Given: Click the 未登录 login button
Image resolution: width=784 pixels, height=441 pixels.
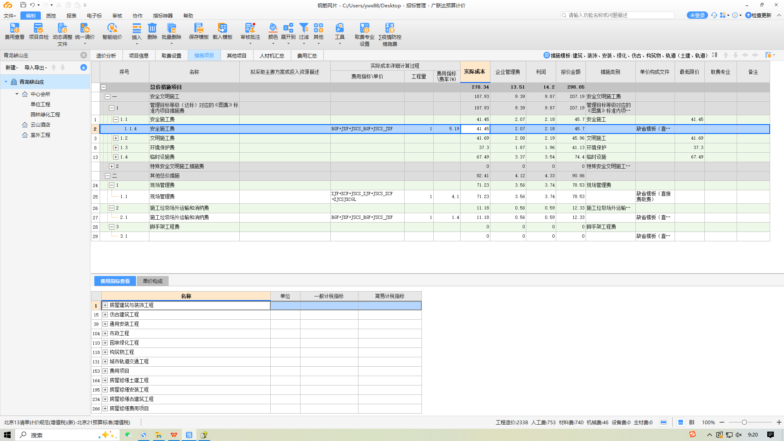Looking at the screenshot, I should (697, 15).
